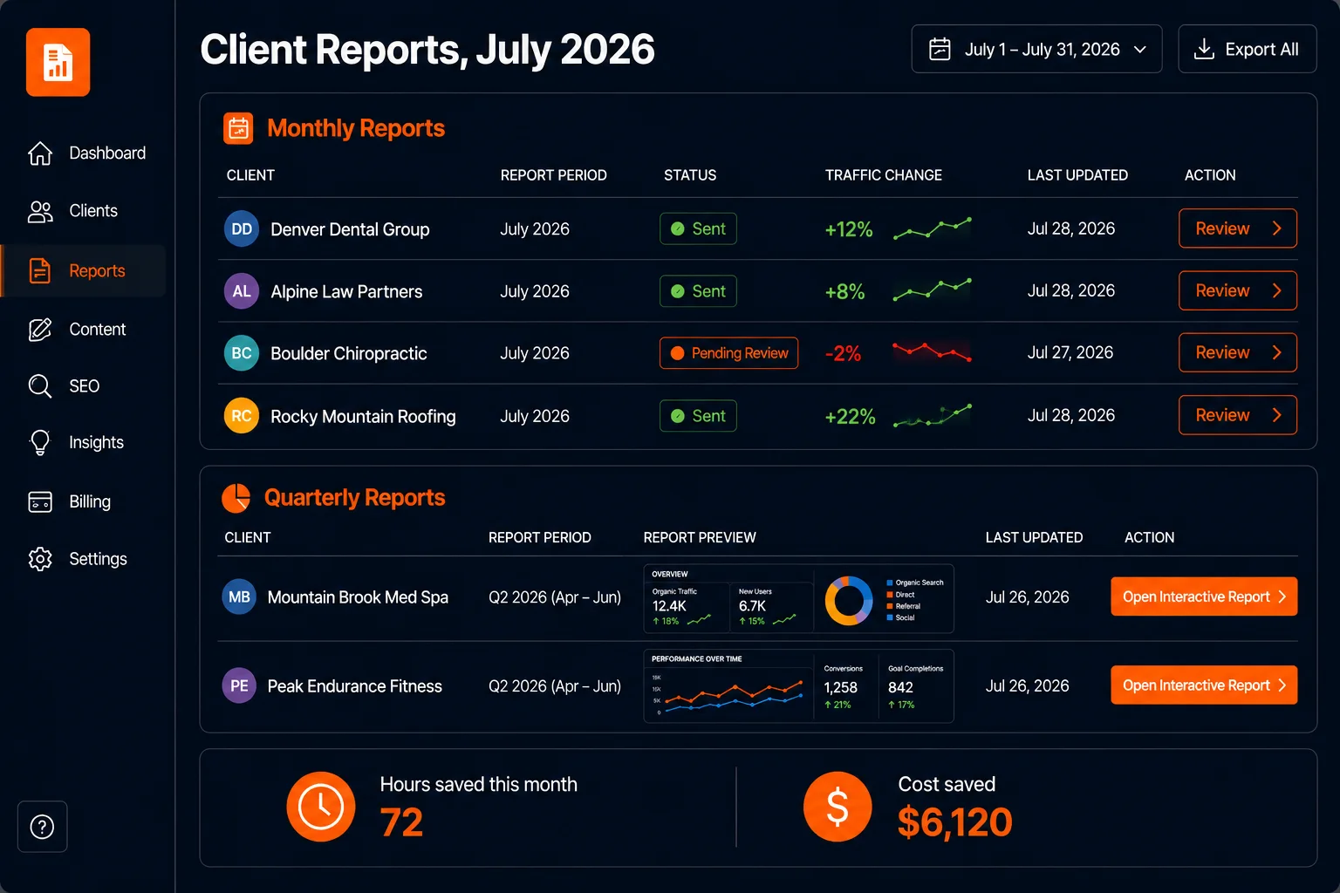The image size is (1340, 893).
Task: Open Mountain Brook Med Spa report preview thumbnail
Action: pos(798,598)
